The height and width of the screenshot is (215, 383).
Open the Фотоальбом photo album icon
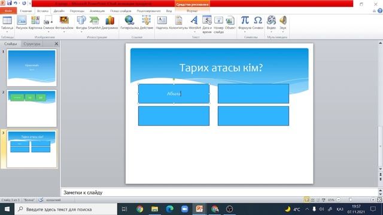click(64, 20)
